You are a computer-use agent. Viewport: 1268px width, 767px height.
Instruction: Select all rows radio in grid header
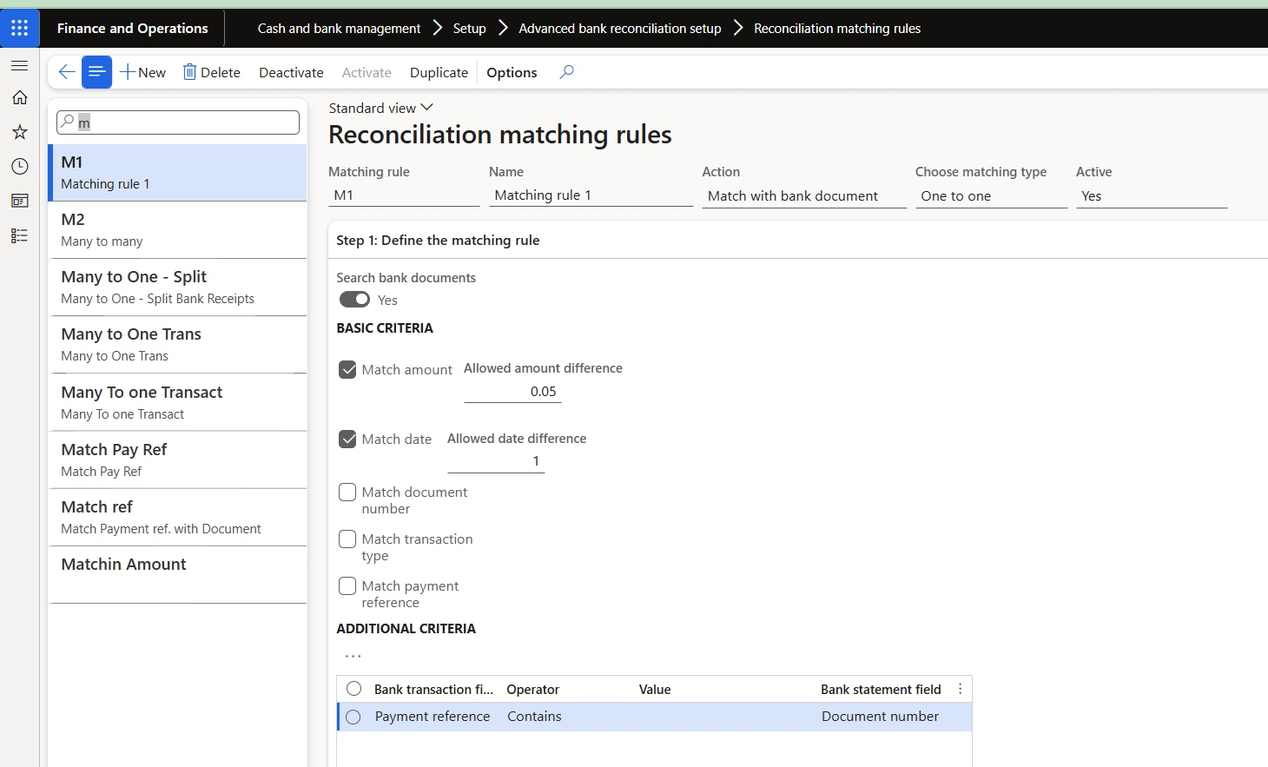click(x=353, y=689)
